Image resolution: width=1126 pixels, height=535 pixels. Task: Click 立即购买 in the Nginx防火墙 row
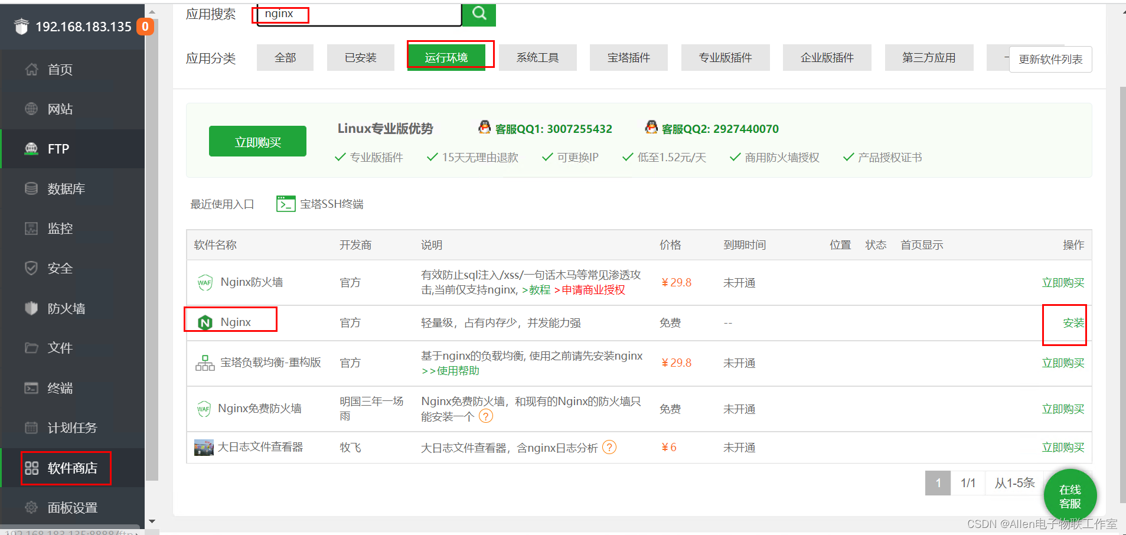[1063, 283]
